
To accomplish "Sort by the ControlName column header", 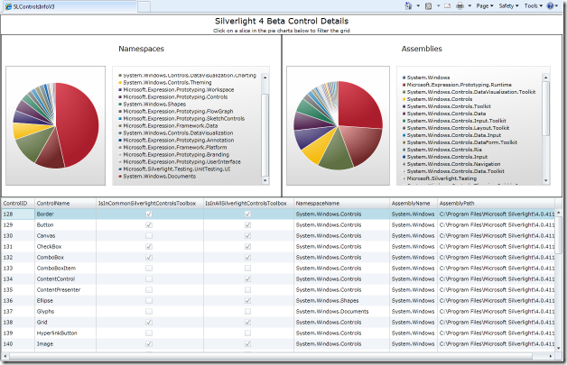I will [65, 204].
